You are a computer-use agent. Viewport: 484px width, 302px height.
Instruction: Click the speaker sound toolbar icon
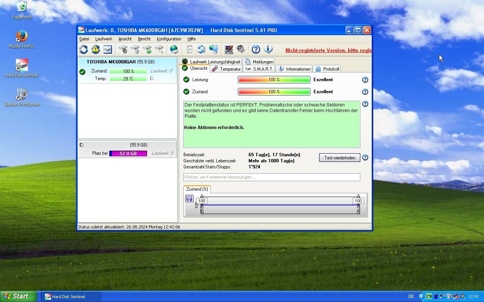coord(241,49)
